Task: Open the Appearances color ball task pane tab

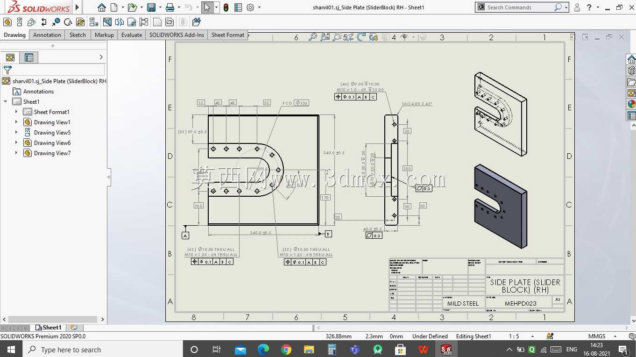Action: pos(631,104)
